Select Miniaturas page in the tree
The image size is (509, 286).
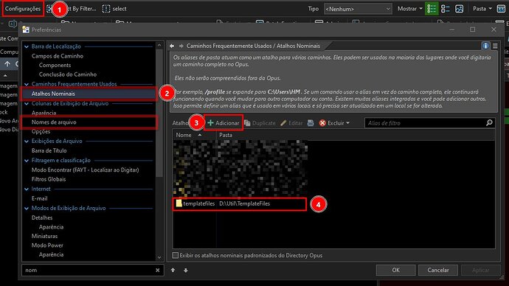pyautogui.click(x=44, y=236)
